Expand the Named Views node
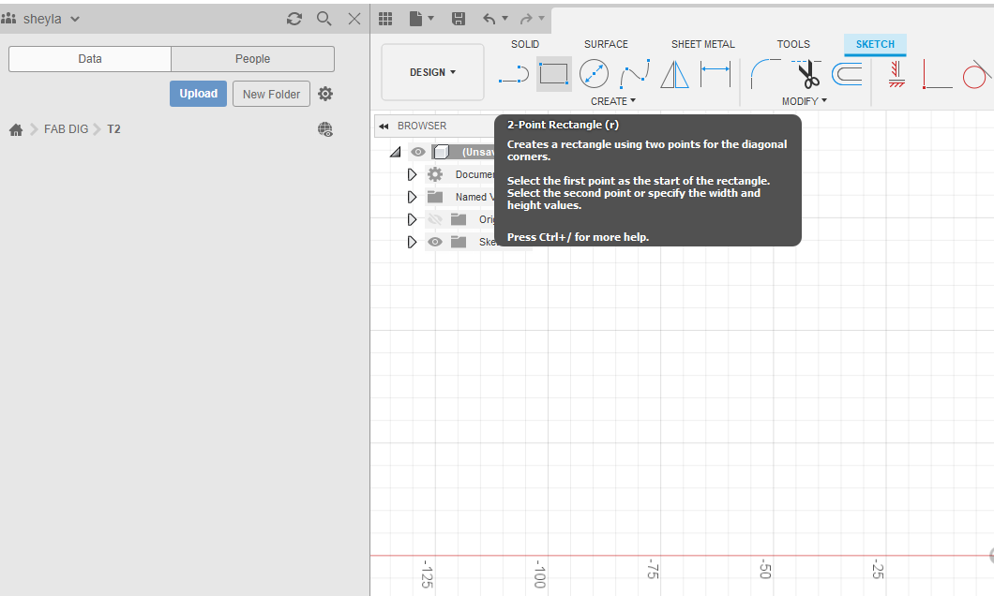This screenshot has height=596, width=994. (412, 197)
